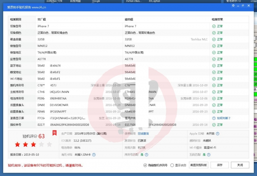Click red 验机完毕 warning message
The height and width of the screenshot is (176, 257).
(46, 165)
